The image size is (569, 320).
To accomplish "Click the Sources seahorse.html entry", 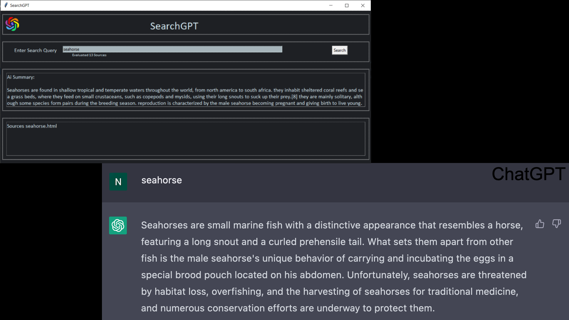I will (x=32, y=126).
